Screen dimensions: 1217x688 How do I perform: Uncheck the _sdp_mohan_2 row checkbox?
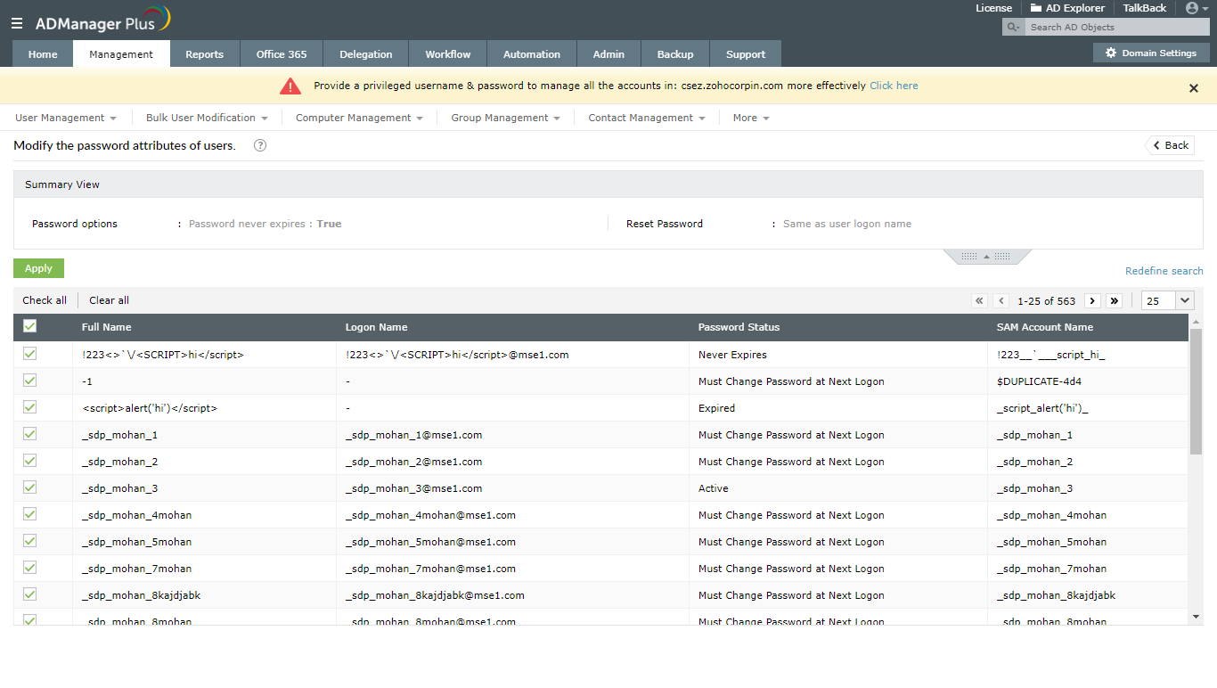pos(30,461)
